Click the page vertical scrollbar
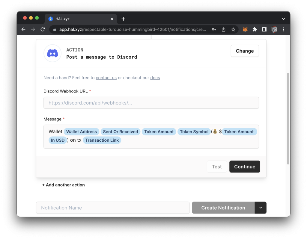This screenshot has width=307, height=239. pyautogui.click(x=288, y=119)
